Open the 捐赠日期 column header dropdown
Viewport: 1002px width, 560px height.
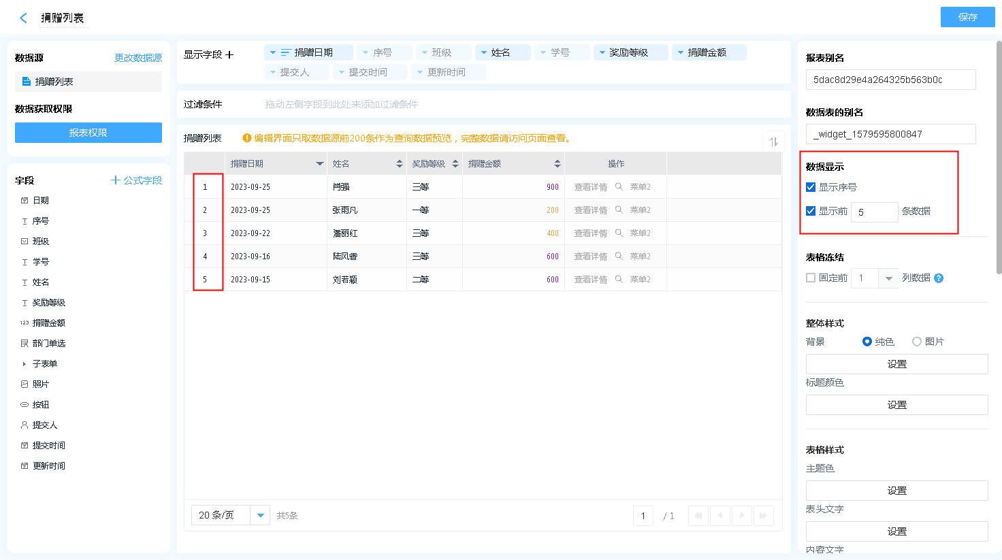click(x=320, y=164)
